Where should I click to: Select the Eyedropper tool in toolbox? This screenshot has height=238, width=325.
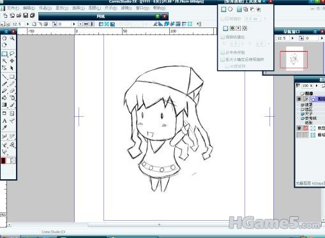(x=4, y=128)
